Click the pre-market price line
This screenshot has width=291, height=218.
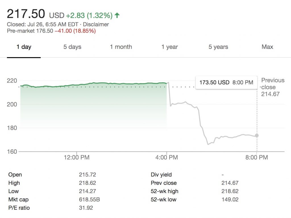point(51,31)
